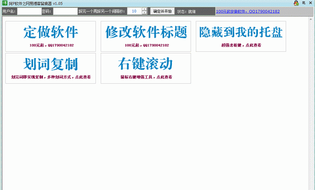Open the 100元起定做软件 QQ link
Screen dimensions: 315x190
[248, 12]
